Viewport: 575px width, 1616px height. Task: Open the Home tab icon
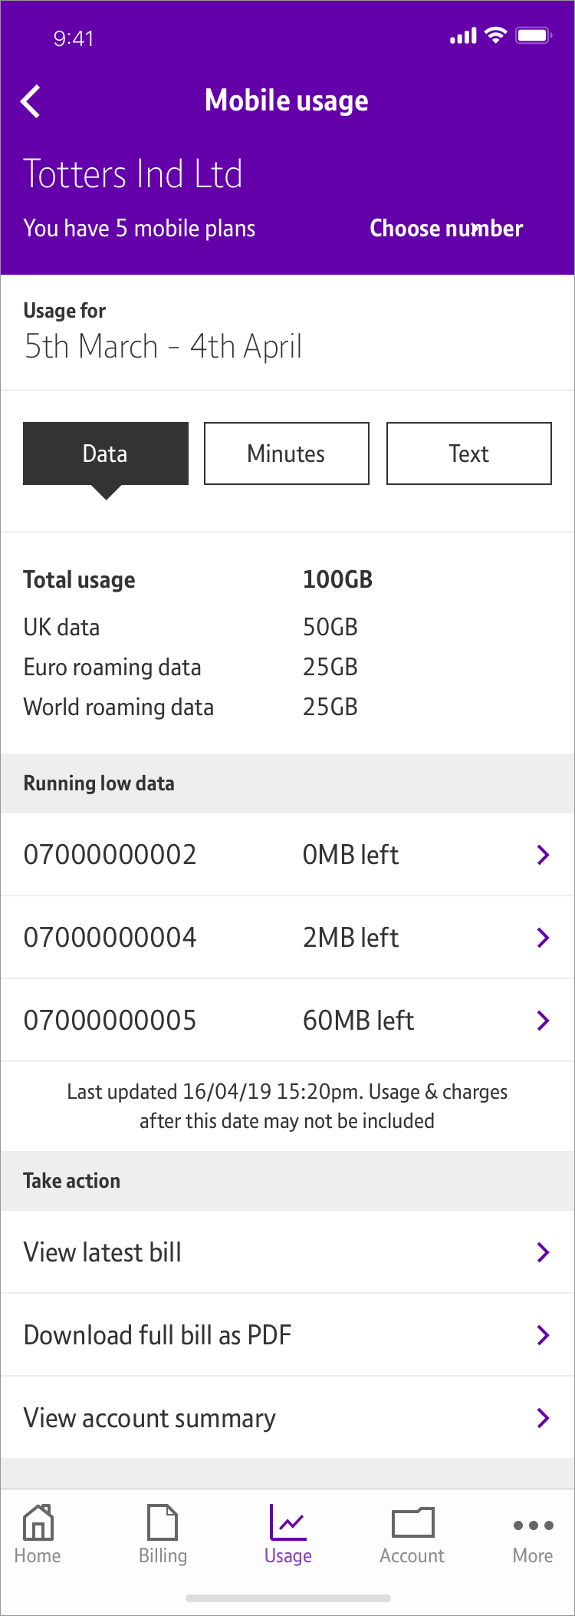[38, 1522]
